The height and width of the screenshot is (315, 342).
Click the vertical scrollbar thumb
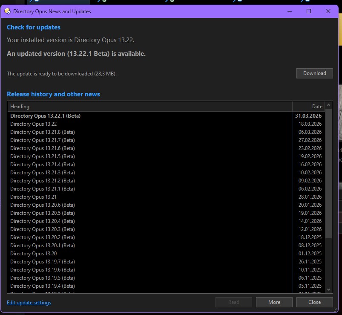(328, 175)
